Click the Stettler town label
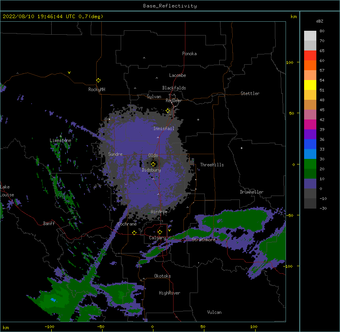This screenshot has height=332, width=340. click(x=250, y=93)
